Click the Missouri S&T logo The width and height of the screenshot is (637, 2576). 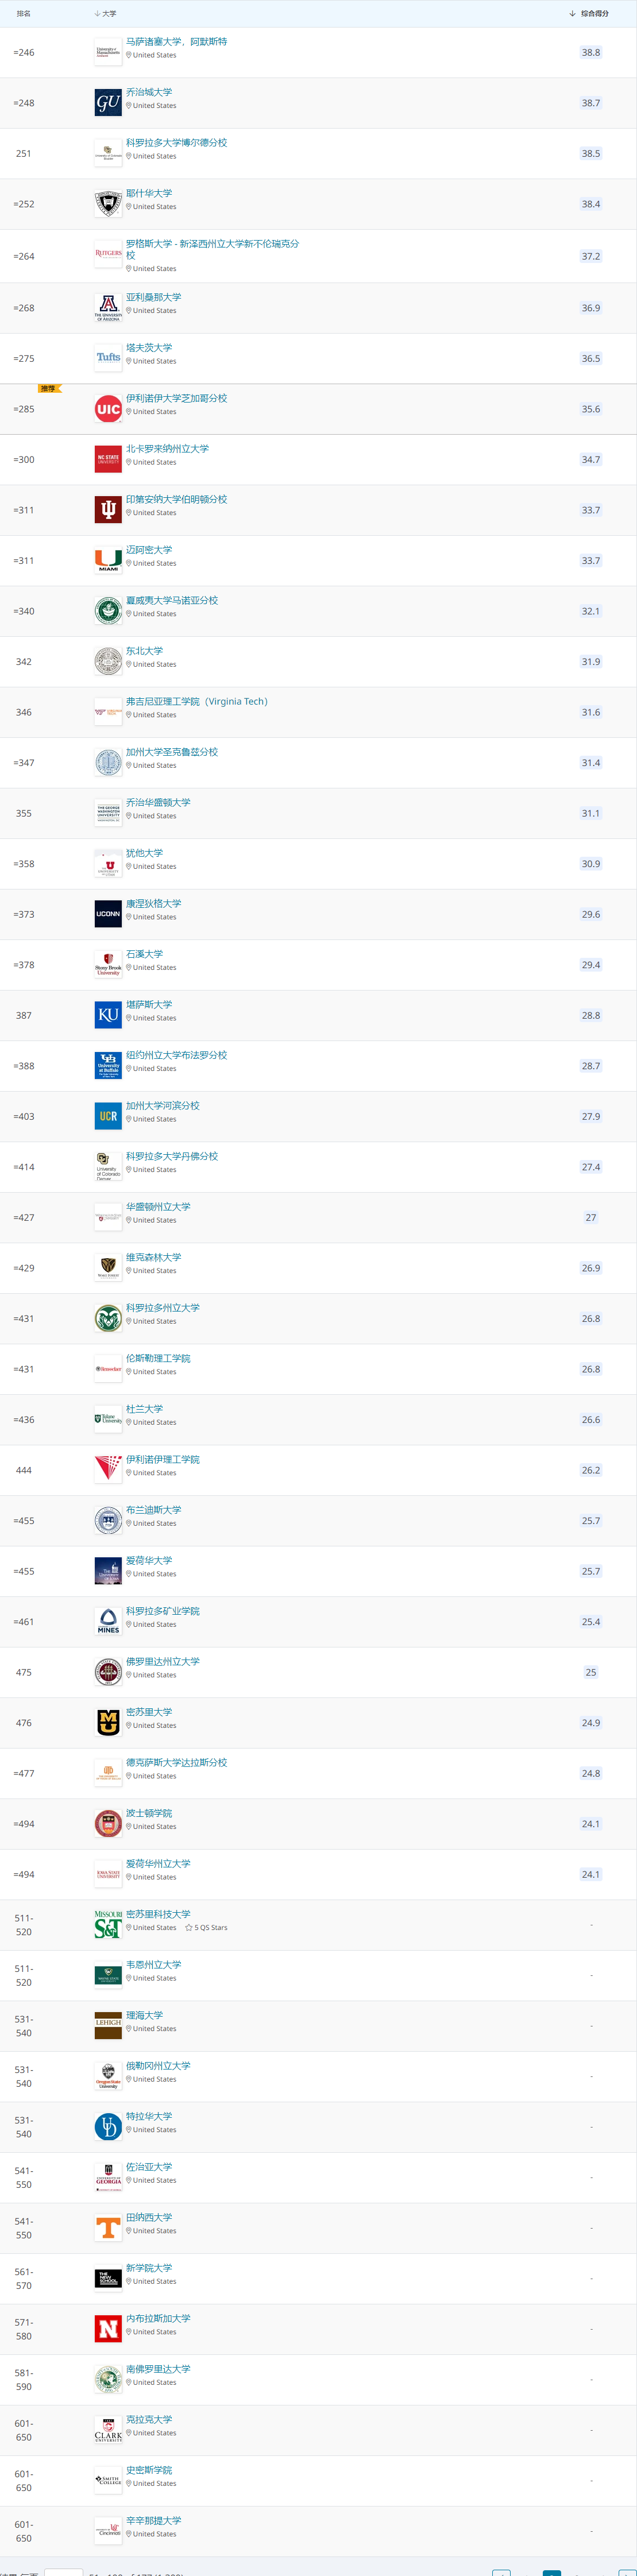pyautogui.click(x=108, y=1925)
